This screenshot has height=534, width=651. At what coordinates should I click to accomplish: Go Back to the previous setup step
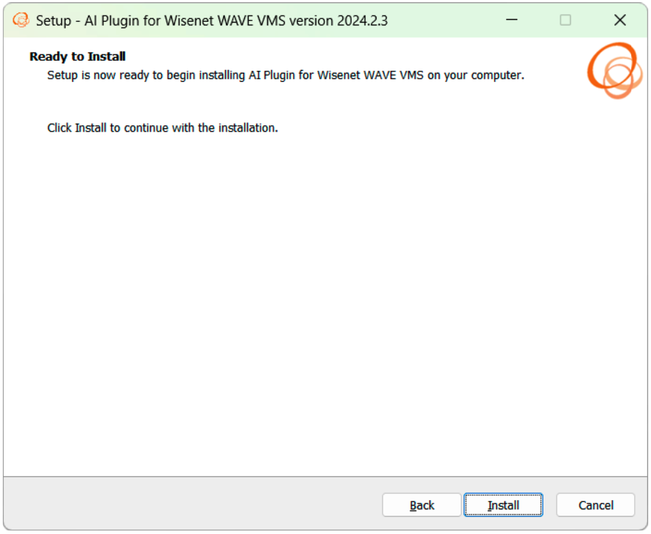tap(422, 504)
